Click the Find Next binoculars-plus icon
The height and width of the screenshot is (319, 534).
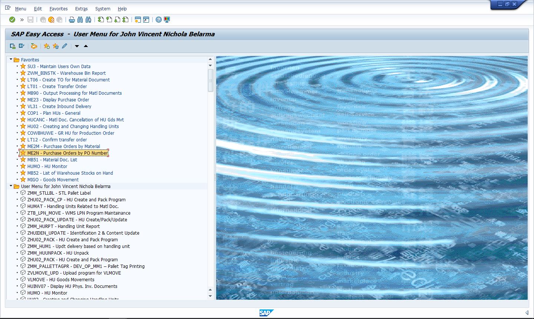pos(88,20)
